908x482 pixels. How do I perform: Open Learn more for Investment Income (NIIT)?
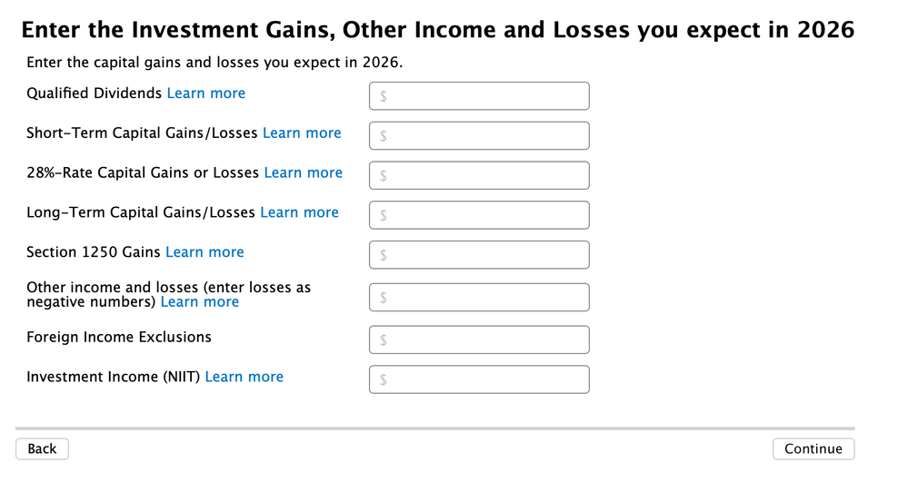click(x=244, y=377)
